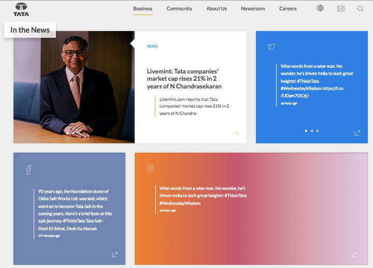Screen dimensions: 373x268
Task: Open the Newsroom menu
Action: 253,9
